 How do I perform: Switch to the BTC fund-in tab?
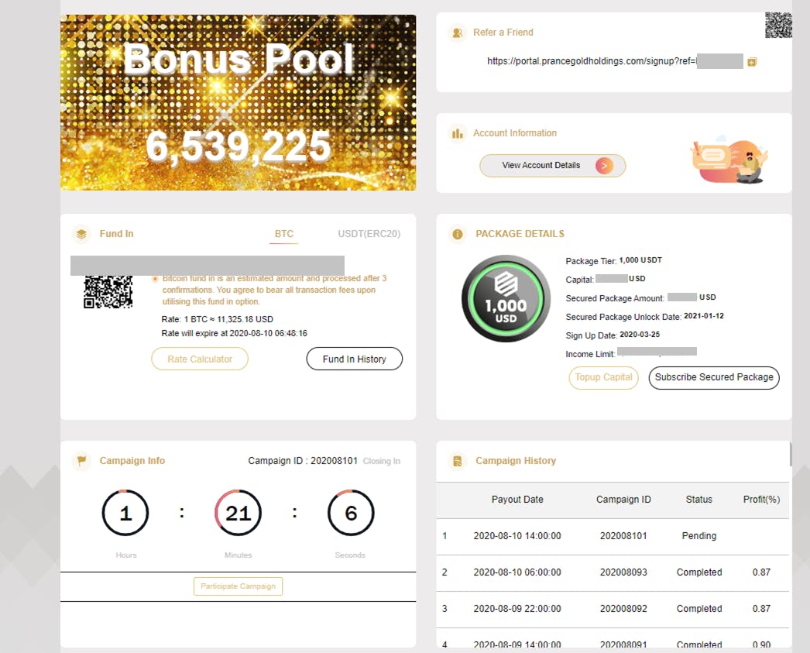pos(284,234)
